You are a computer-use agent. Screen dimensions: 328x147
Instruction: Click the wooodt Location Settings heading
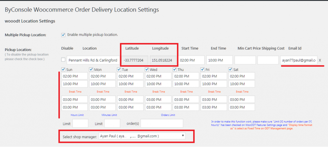click(30, 21)
